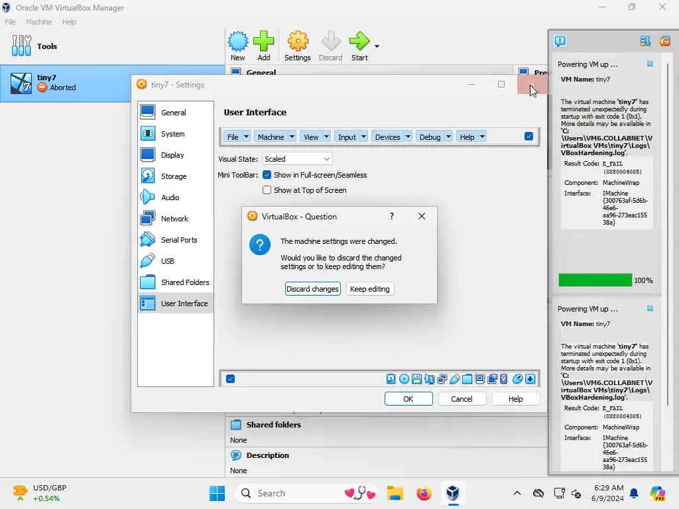Open the Help menu of VirtualBox Manager

tap(69, 22)
